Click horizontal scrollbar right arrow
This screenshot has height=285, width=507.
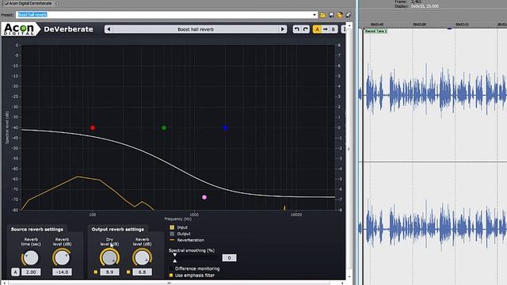point(343,283)
